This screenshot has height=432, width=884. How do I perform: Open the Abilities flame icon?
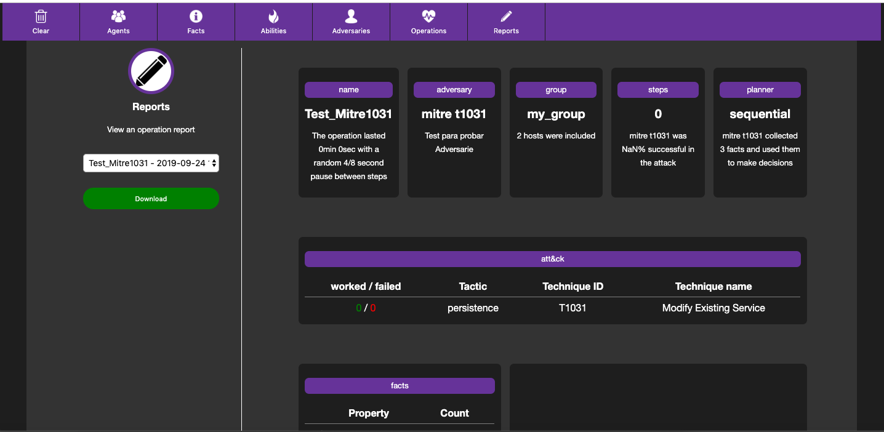273,17
